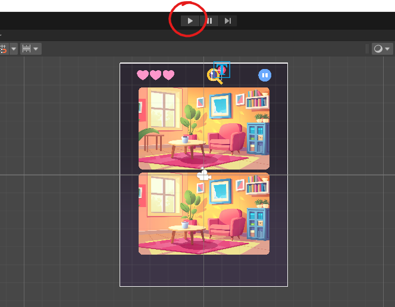Viewport: 395px width, 307px height.
Task: Toggle the Pause button in the editor toolbar
Action: (209, 21)
